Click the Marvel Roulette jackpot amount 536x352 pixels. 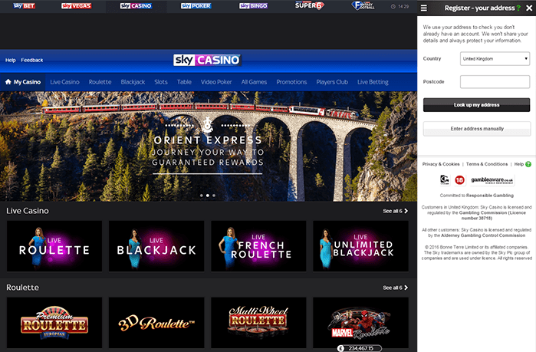[x=360, y=348]
